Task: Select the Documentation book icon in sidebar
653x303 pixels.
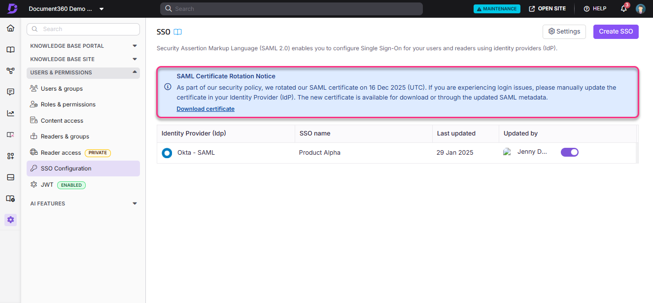Action: click(10, 50)
